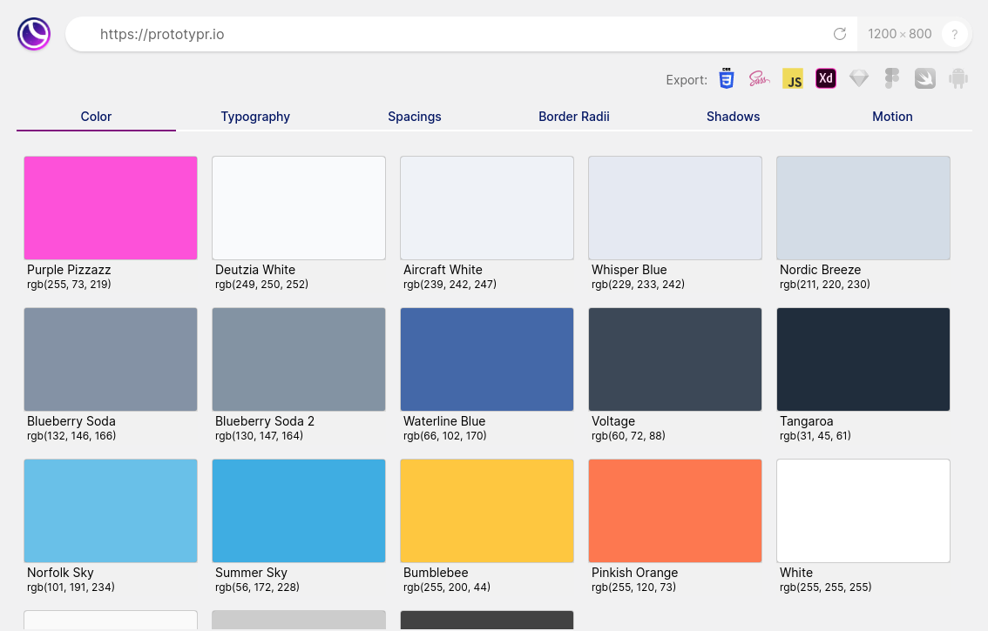Click the 'Purple Pizzazz' color name
This screenshot has width=988, height=631.
point(69,270)
